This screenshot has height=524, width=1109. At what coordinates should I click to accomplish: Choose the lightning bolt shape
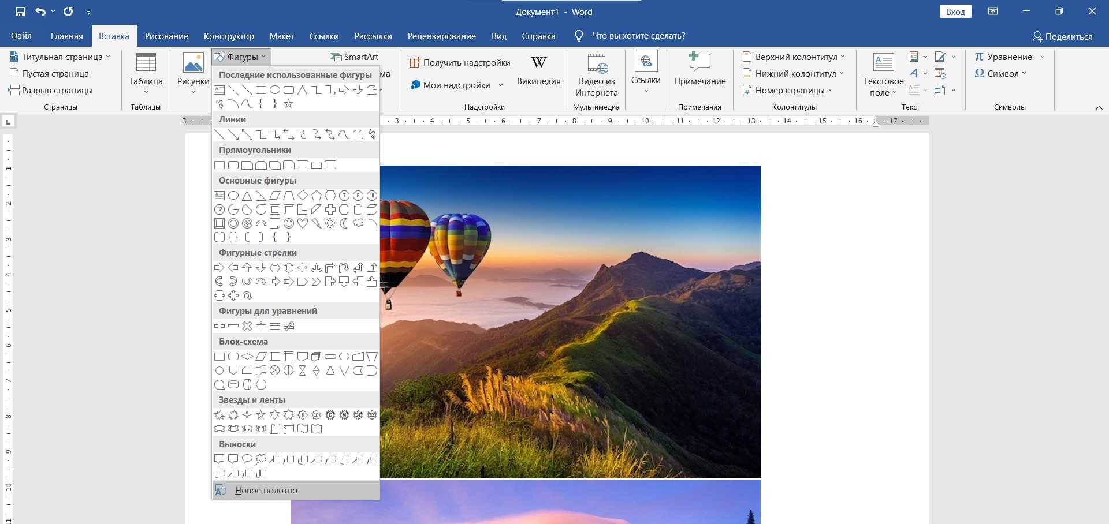(317, 223)
